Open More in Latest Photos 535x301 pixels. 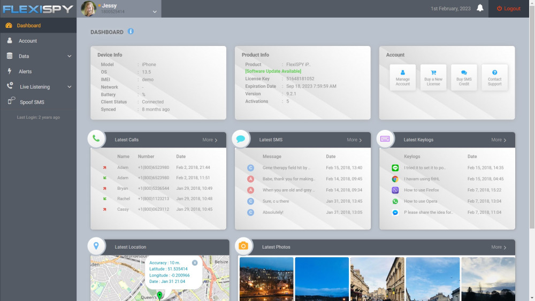click(499, 247)
